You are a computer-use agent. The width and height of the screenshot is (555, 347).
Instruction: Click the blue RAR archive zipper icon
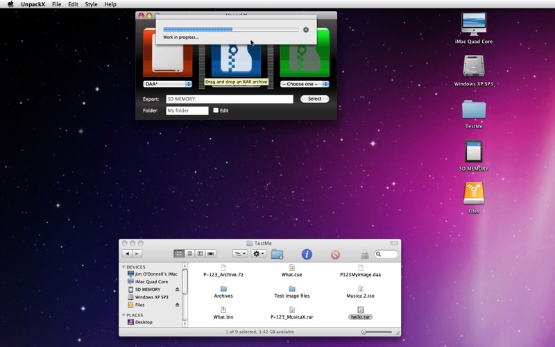[236, 60]
